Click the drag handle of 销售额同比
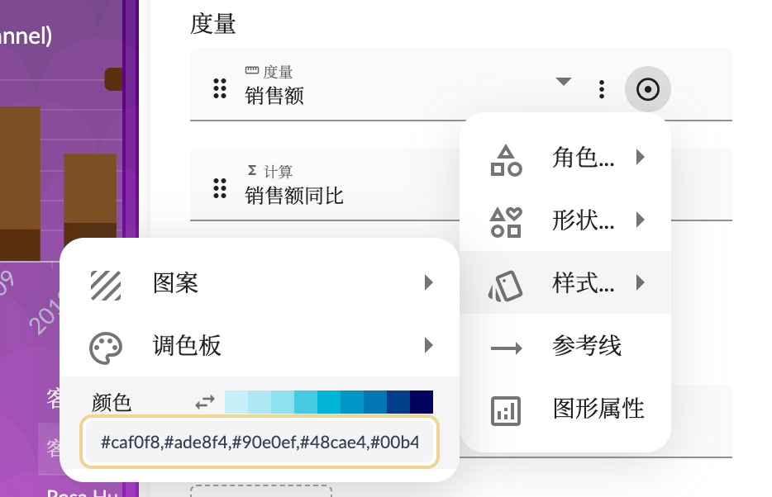 click(219, 187)
